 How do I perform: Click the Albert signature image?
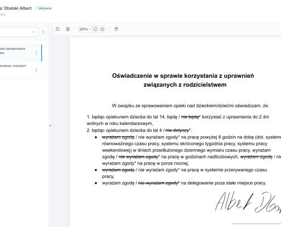248,202
